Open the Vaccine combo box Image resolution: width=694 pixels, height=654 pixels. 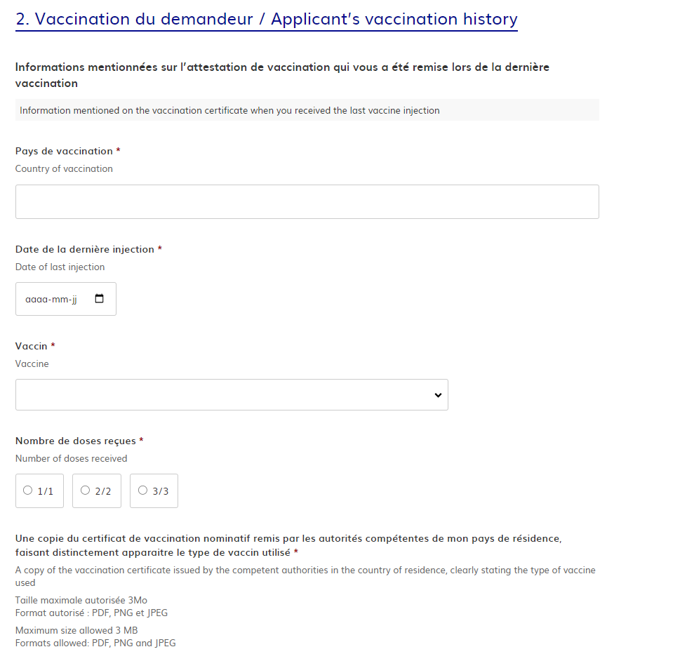(232, 394)
